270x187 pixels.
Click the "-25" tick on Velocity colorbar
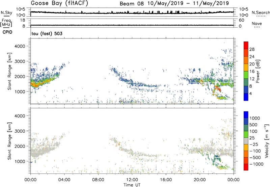pos(254,144)
